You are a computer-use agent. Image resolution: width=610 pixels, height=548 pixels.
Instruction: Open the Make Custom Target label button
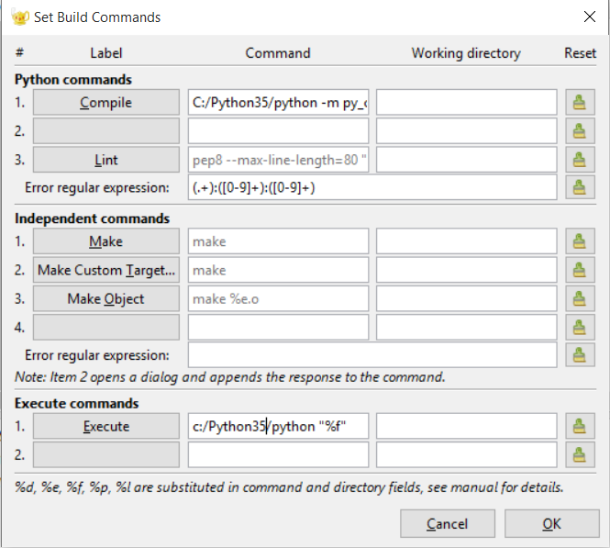coord(105,271)
